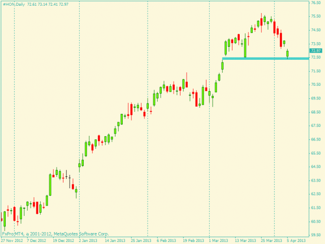Click the 65.50 price scale label
325x244 pixels.
(x=316, y=153)
